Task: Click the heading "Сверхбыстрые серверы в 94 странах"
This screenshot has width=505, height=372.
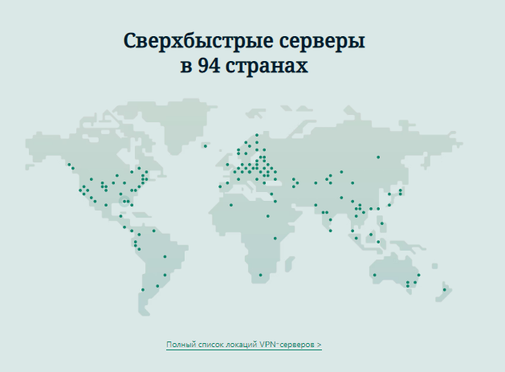Action: (244, 53)
